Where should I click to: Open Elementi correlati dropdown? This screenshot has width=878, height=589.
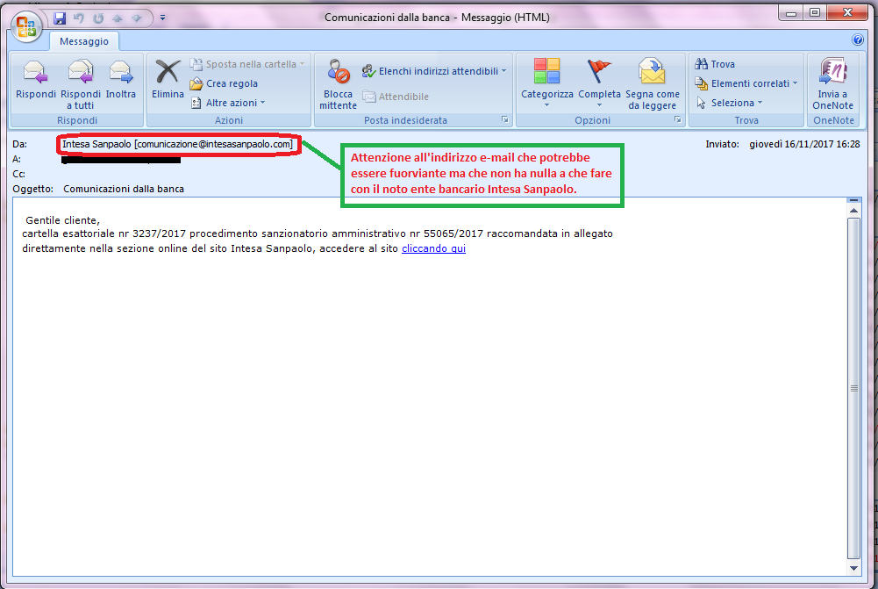[746, 83]
